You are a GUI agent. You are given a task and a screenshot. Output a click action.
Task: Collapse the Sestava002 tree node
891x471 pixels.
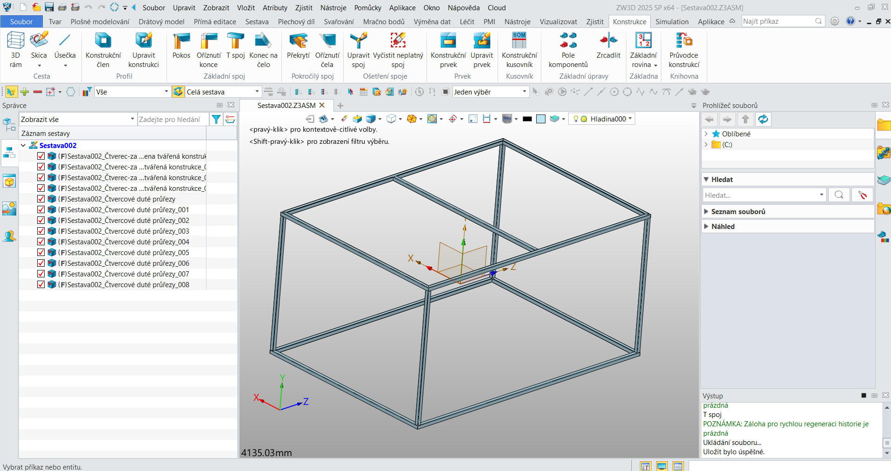23,145
